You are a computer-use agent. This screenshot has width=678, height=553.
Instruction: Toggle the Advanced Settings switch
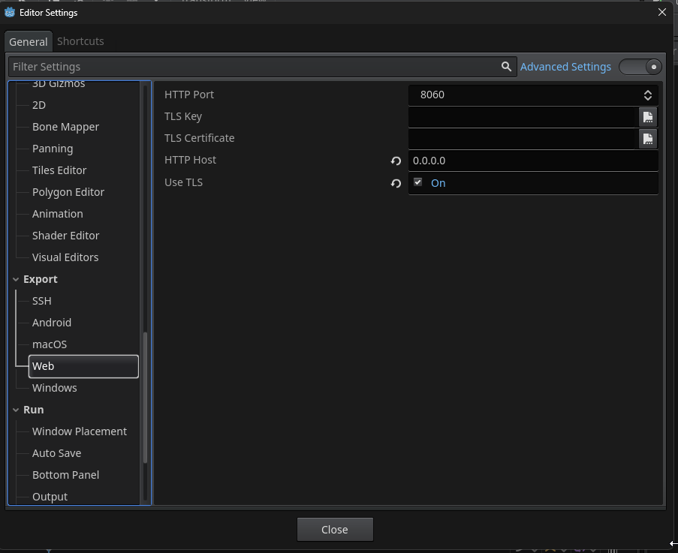[x=640, y=67]
